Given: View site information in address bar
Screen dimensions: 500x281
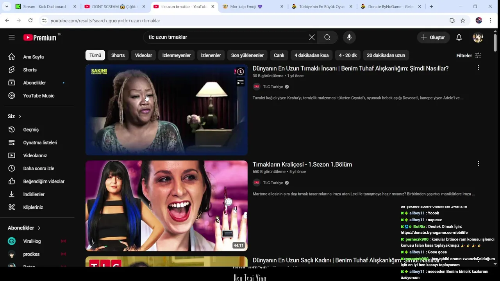Looking at the screenshot, I should pos(44,20).
